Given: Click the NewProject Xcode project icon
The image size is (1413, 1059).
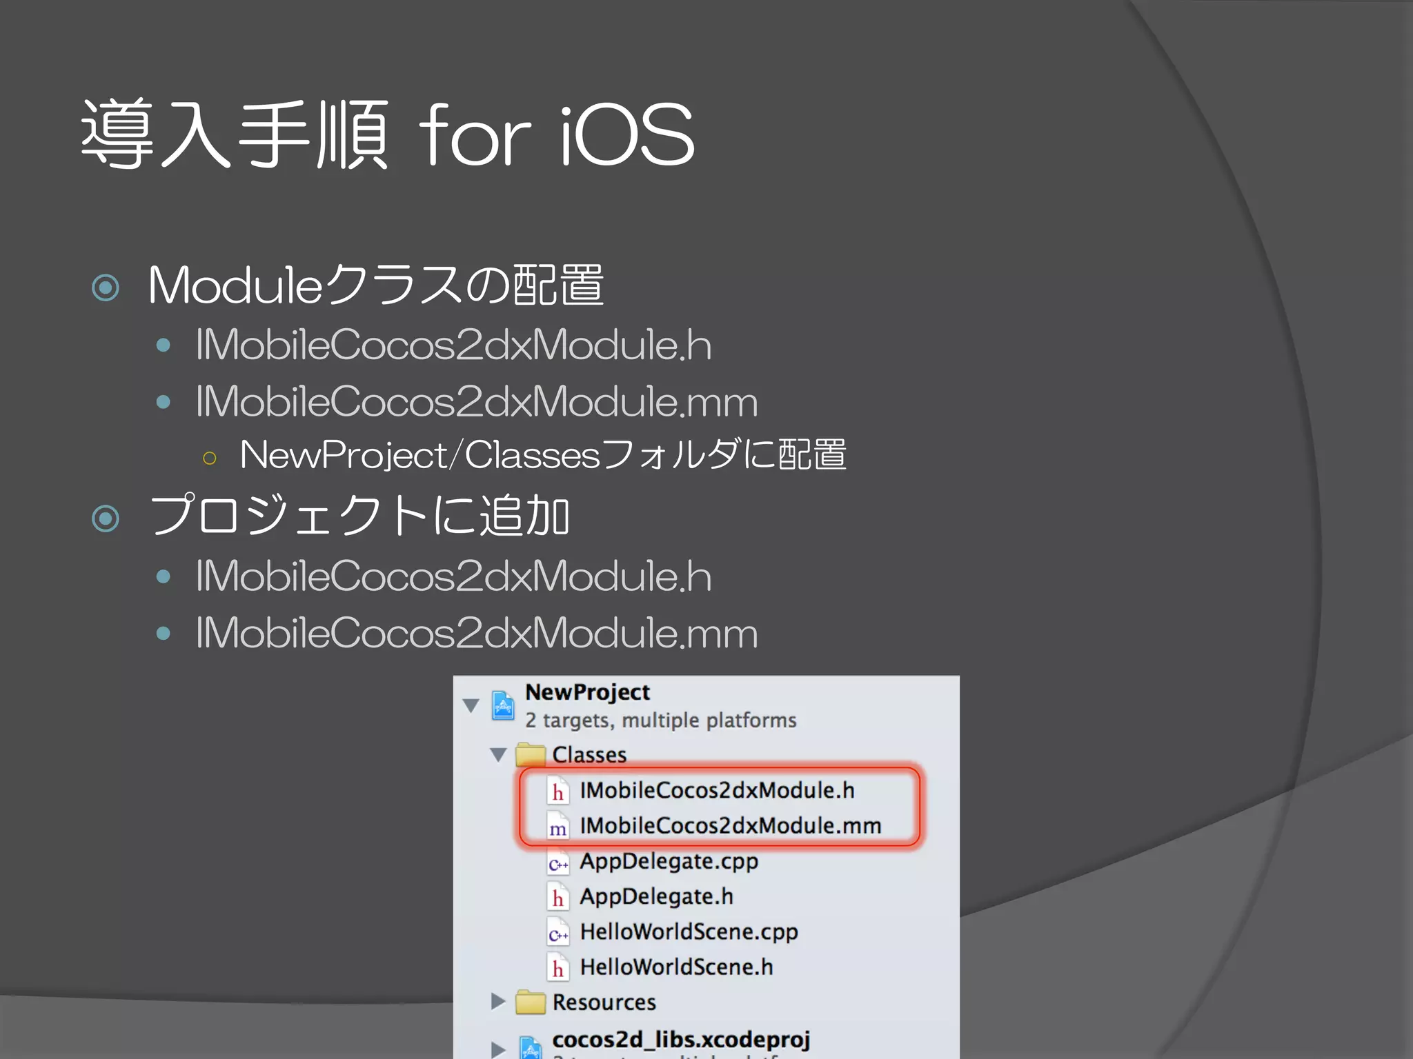Looking at the screenshot, I should pos(503,705).
